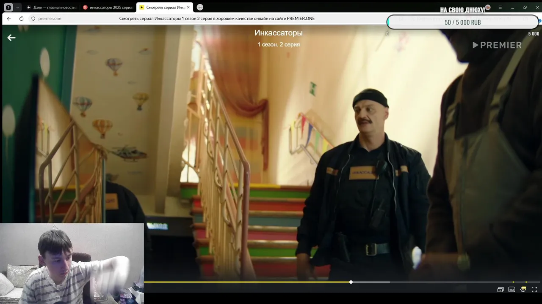This screenshot has width=542, height=304.
Task: Click the browser back arrow button
Action: tap(9, 19)
